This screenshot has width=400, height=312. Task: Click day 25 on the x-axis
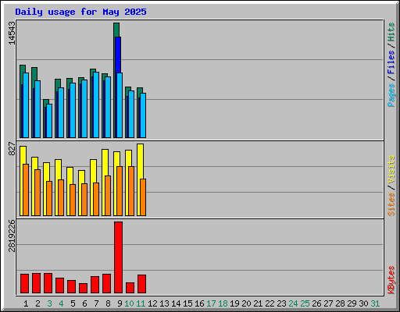[x=305, y=303]
